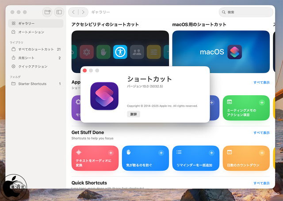Open the 日数のカウントダウン shortcut card
The height and width of the screenshot is (201, 283).
click(x=246, y=158)
